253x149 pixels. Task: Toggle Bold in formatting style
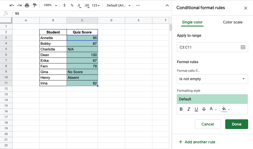(x=181, y=109)
